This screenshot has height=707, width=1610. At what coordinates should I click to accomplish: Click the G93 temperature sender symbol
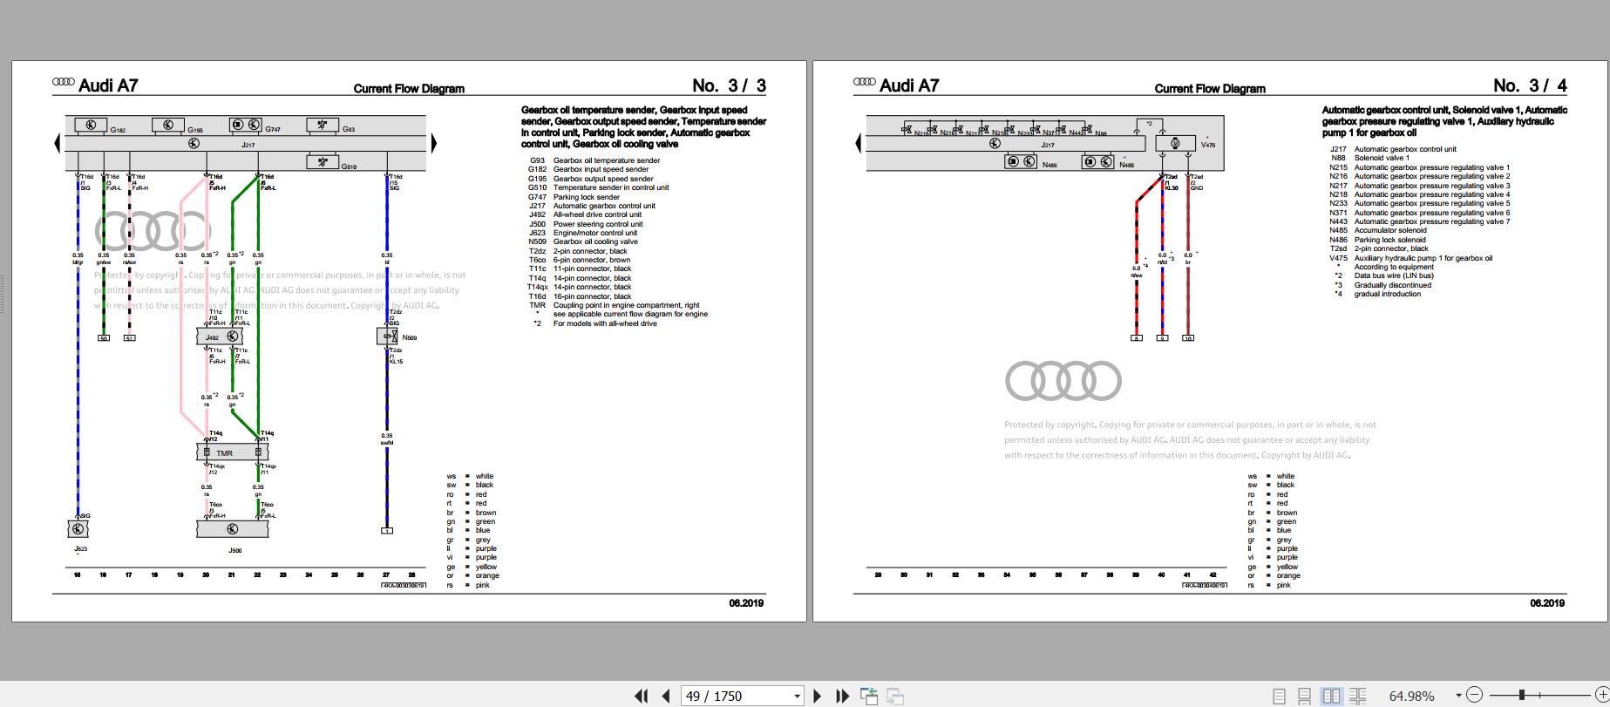[x=323, y=126]
